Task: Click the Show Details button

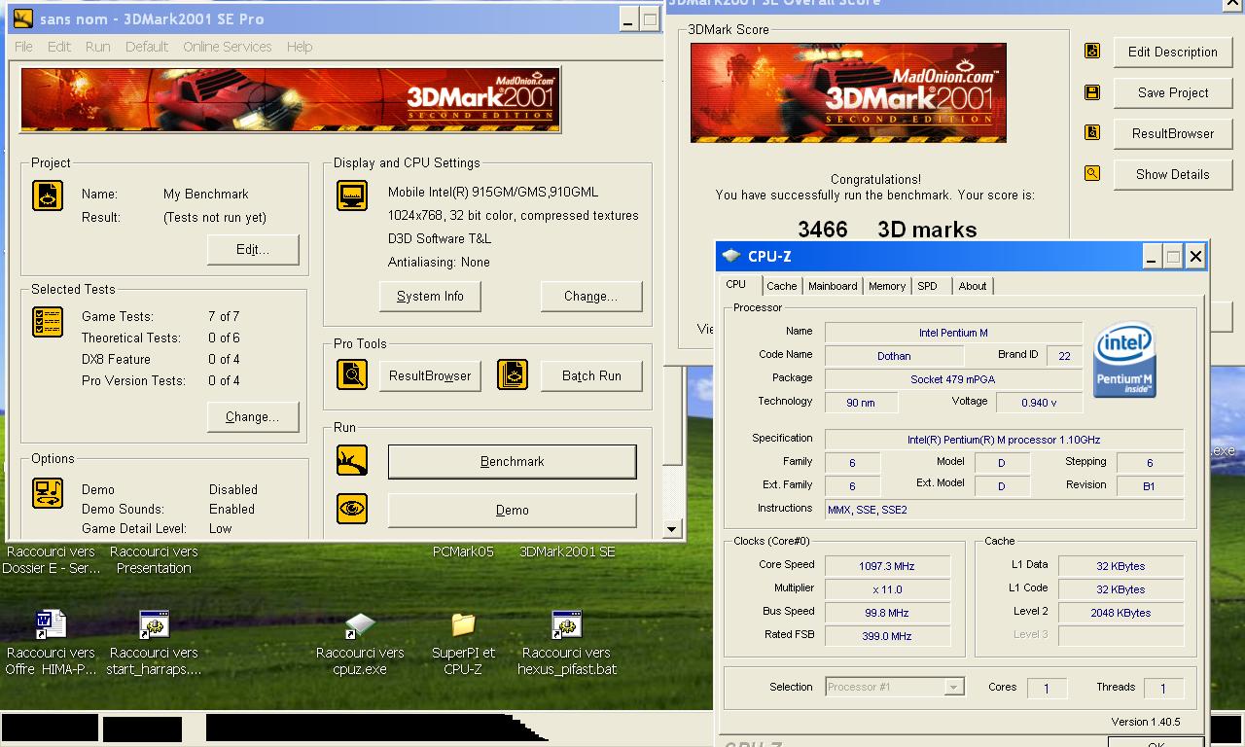Action: pos(1173,175)
